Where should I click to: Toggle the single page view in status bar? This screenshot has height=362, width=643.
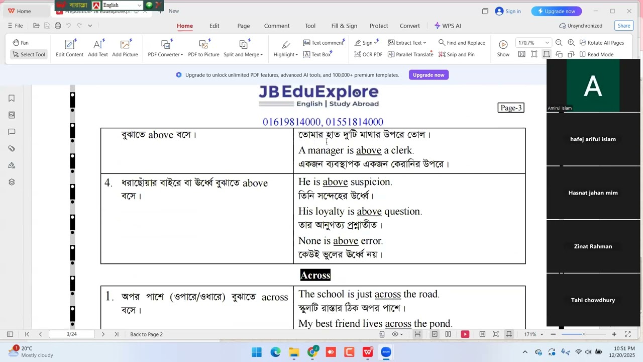tap(435, 334)
